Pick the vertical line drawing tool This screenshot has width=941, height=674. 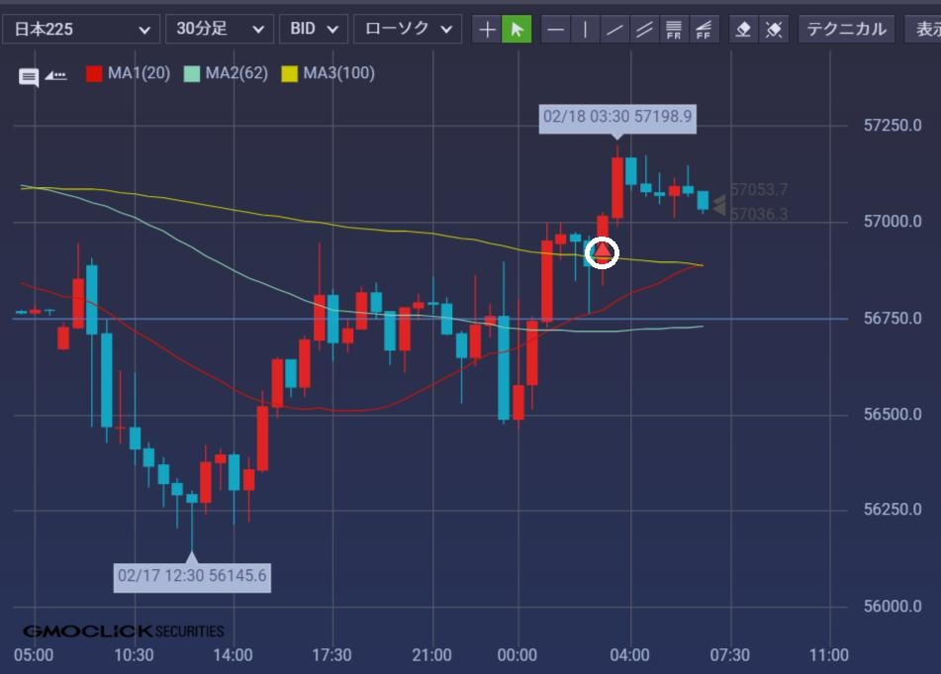point(585,29)
